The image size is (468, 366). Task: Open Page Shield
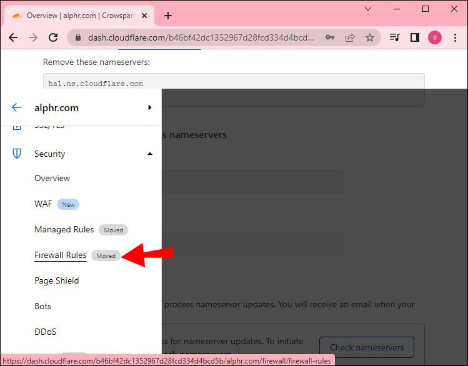[x=57, y=280]
